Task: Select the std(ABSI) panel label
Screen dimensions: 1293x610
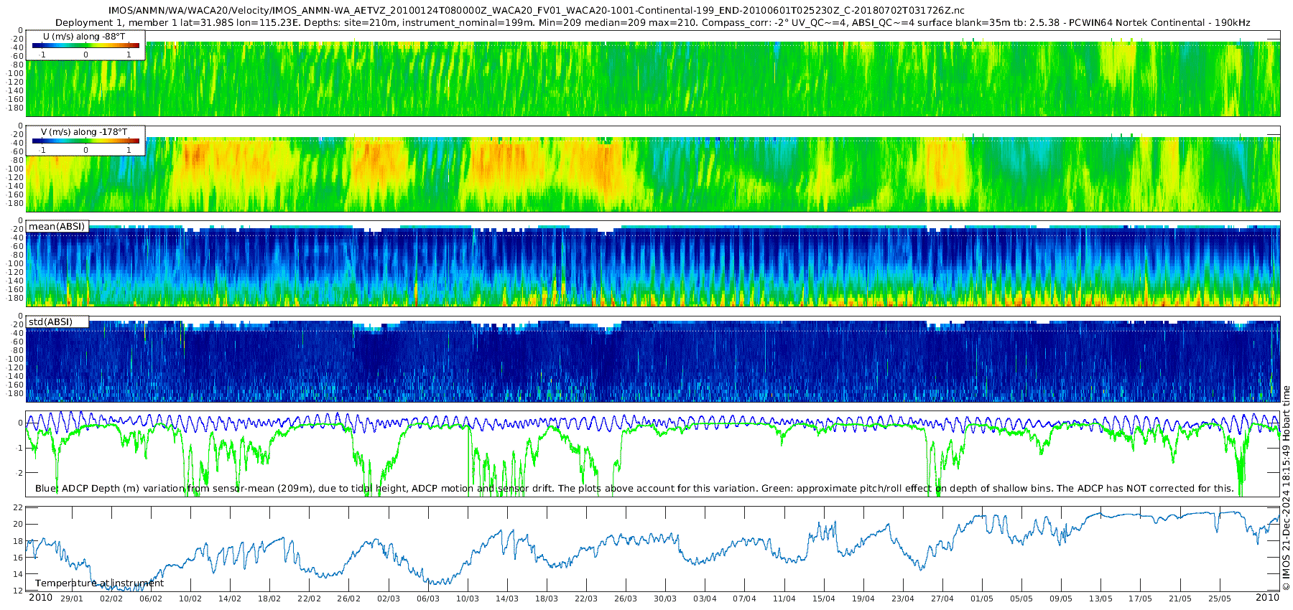Action: [x=50, y=322]
